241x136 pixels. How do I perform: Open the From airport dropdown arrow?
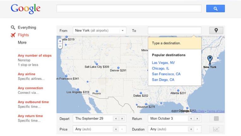pyautogui.click(x=123, y=31)
